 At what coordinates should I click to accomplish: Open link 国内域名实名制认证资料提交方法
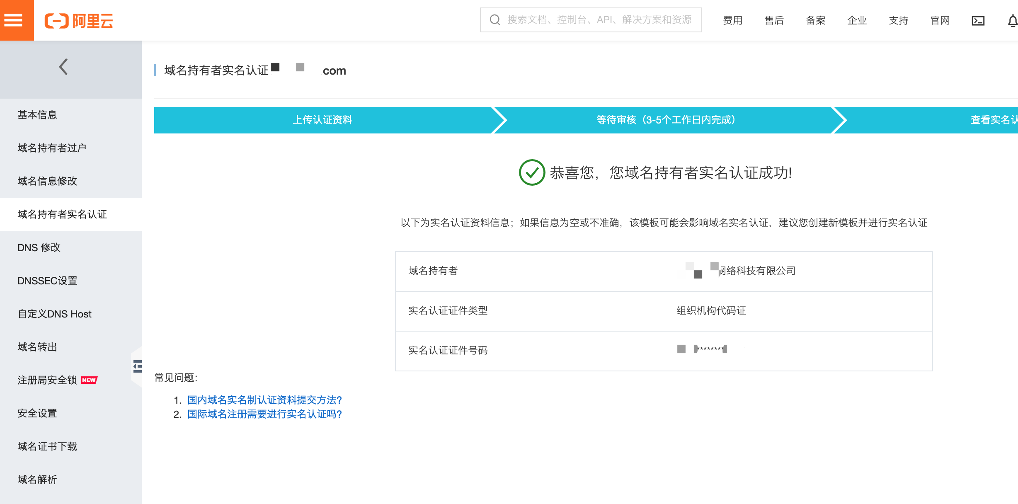tap(264, 400)
